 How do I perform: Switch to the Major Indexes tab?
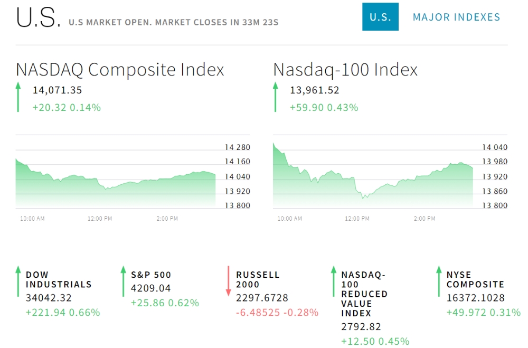pyautogui.click(x=456, y=17)
